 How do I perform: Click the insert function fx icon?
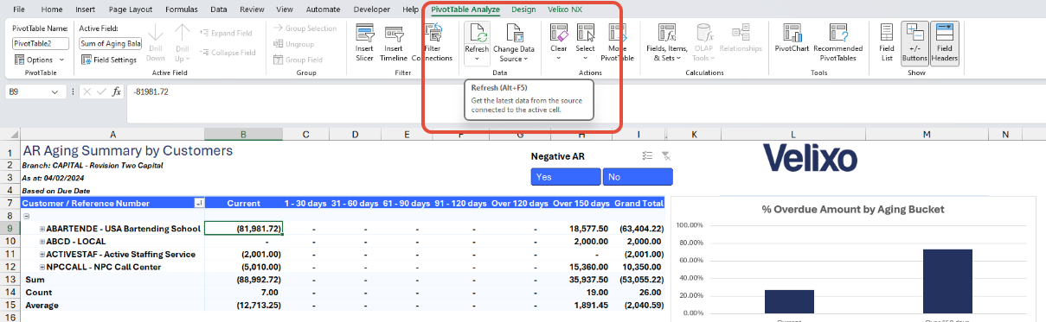pyautogui.click(x=117, y=92)
